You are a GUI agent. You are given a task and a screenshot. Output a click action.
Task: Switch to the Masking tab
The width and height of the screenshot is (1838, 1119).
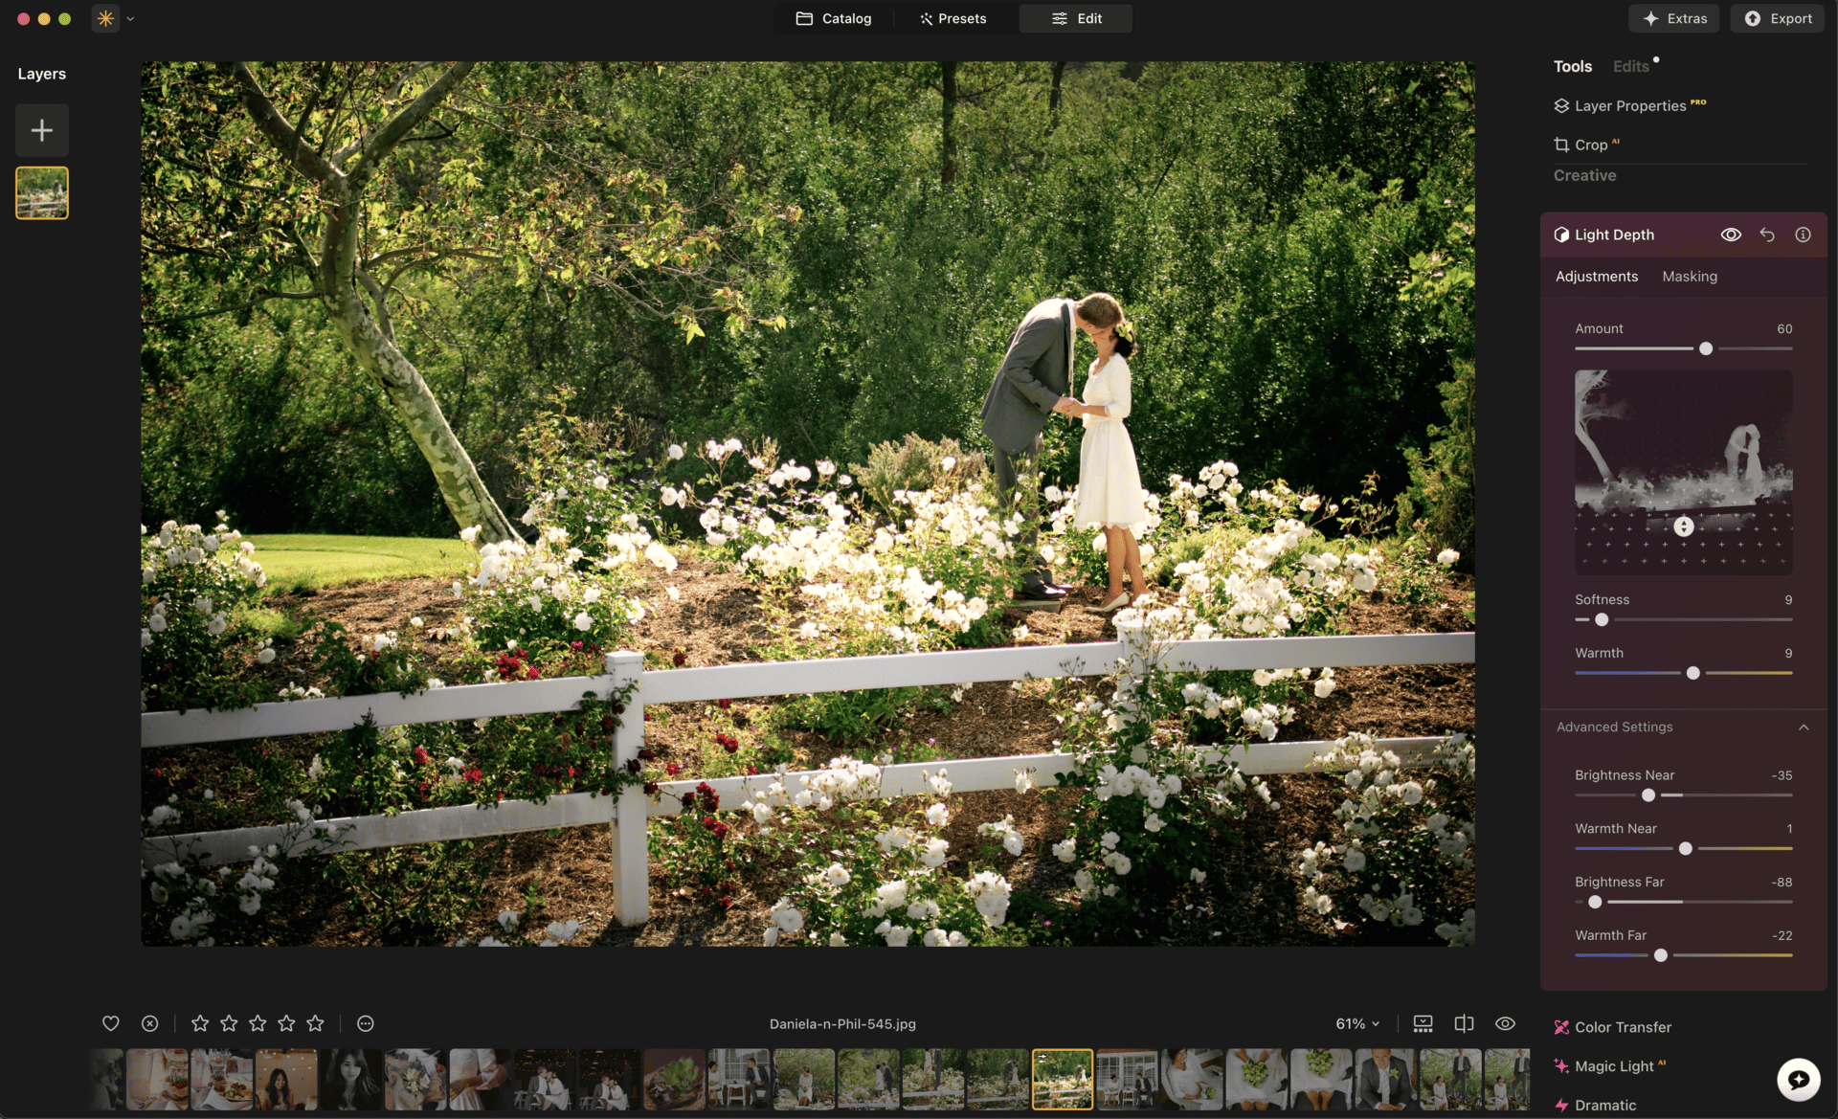point(1690,276)
